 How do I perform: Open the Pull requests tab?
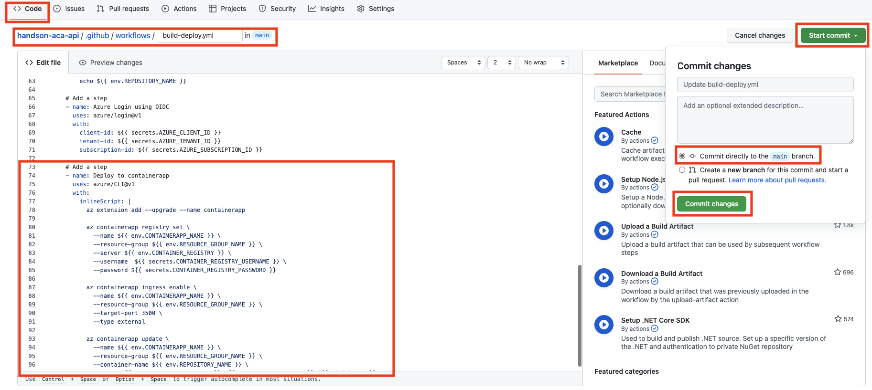(123, 9)
